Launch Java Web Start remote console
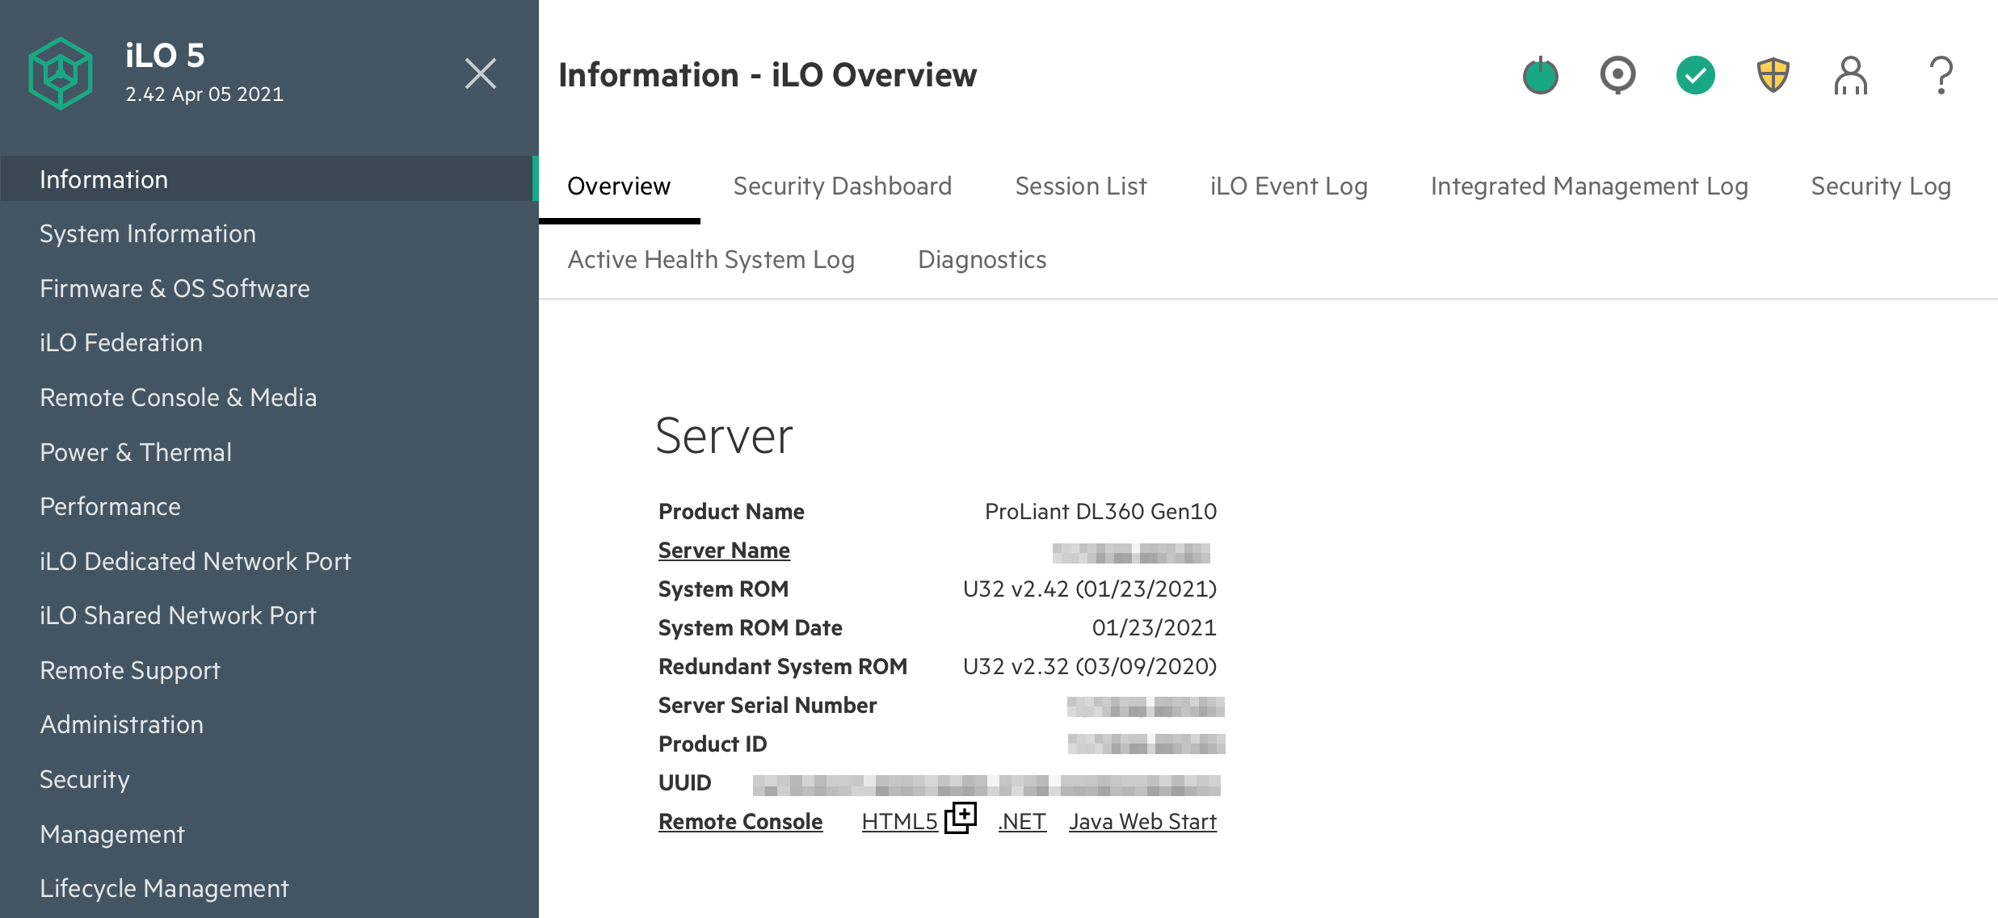 click(x=1142, y=822)
